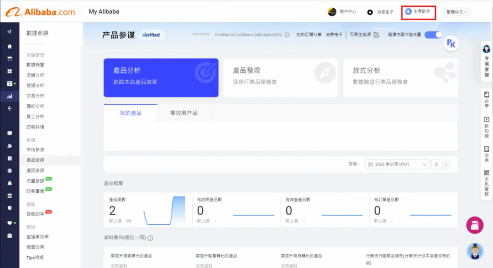Switch to the 我的產品 tab

131,113
